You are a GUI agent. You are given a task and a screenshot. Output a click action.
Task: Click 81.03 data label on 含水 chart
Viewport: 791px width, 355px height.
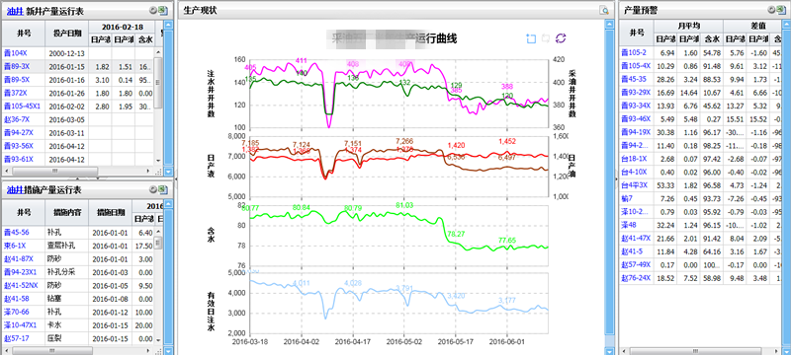tap(404, 205)
